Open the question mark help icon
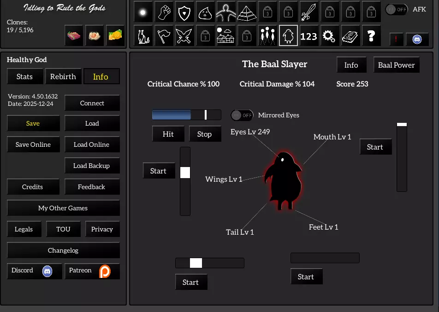The height and width of the screenshot is (312, 439). [371, 35]
